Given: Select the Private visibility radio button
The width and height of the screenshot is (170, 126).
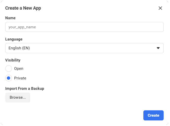Looking at the screenshot, I should tap(9, 78).
